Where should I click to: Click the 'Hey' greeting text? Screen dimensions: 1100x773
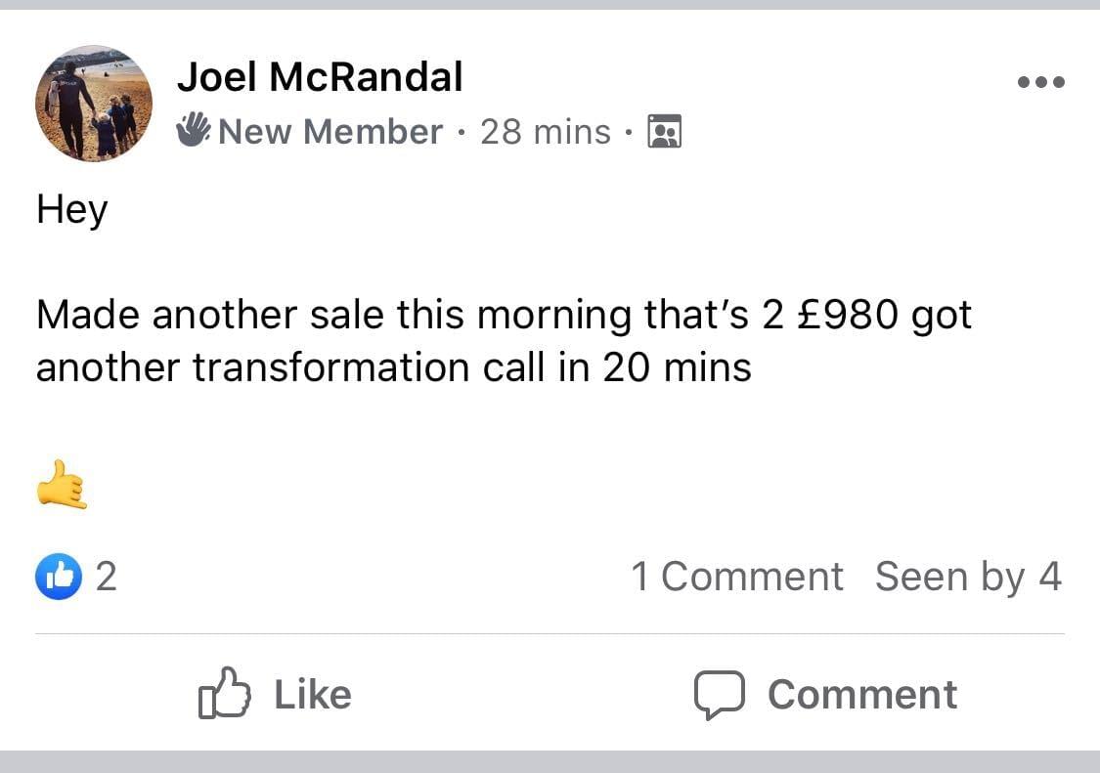coord(72,210)
